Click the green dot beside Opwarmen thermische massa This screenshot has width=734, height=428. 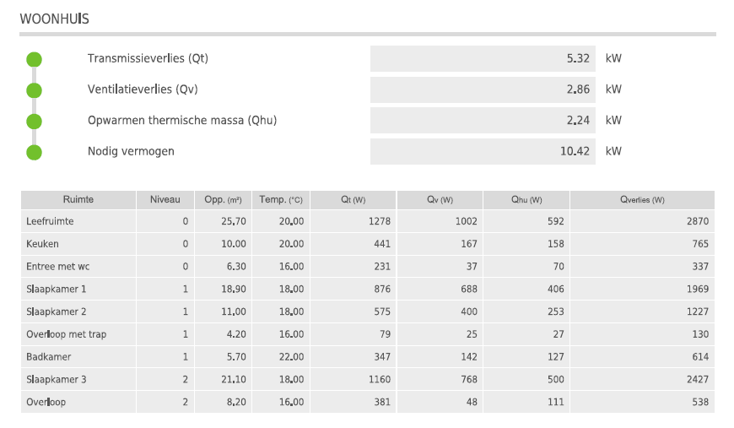34,121
